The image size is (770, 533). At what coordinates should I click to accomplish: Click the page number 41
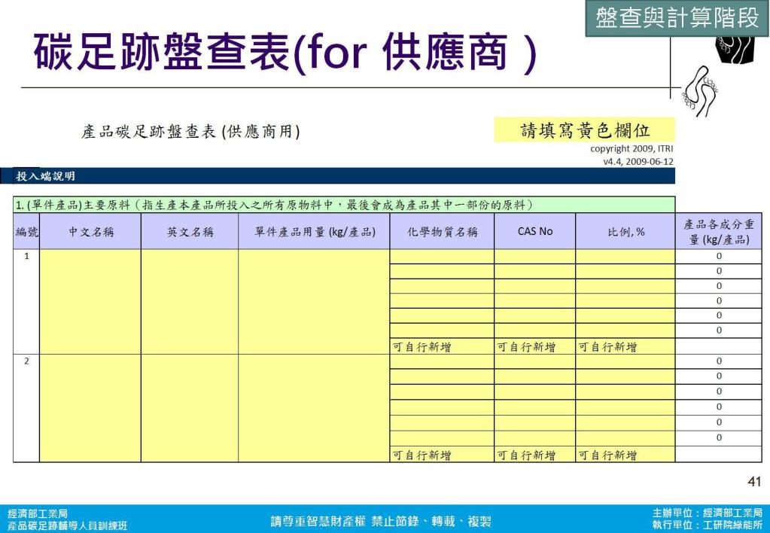[753, 481]
